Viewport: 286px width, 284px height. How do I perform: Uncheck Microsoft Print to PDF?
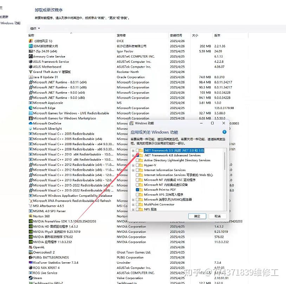tap(137, 190)
